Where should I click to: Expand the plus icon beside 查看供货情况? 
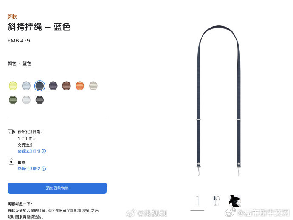click(x=44, y=169)
